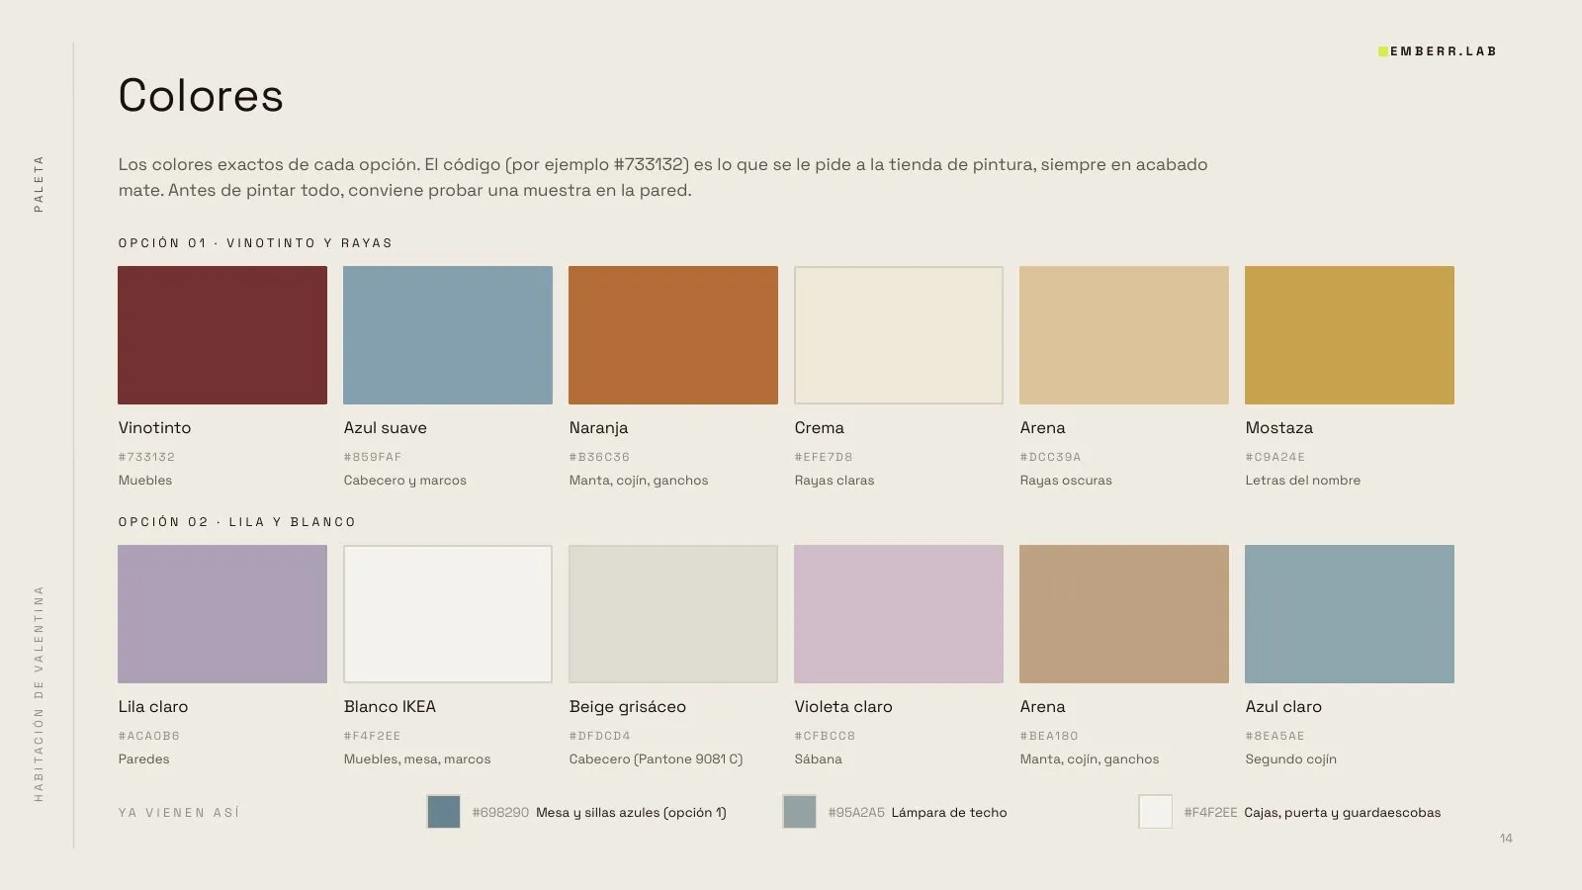Screen dimensions: 1582x890
Task: Select the Azul suave color swatch
Action: coord(448,335)
